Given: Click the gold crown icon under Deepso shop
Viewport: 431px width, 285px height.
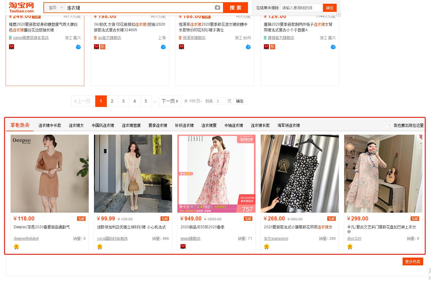Looking at the screenshot, I should click(16, 246).
